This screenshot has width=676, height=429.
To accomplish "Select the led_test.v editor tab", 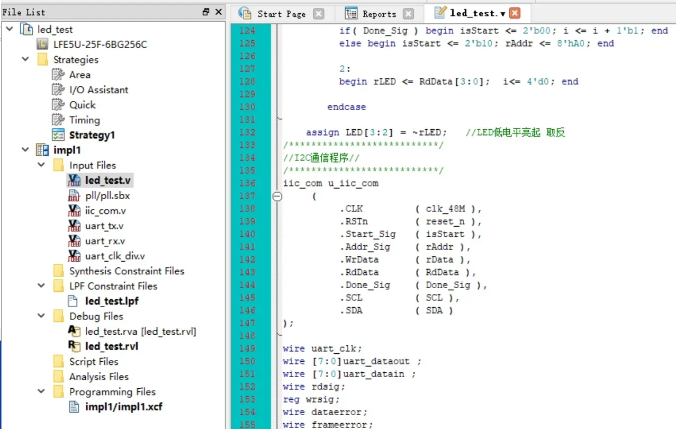I will [x=476, y=13].
